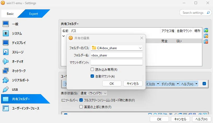213x123 pixels.
Task: Collapse the shared folders tree chevron
Action: coord(63,36)
